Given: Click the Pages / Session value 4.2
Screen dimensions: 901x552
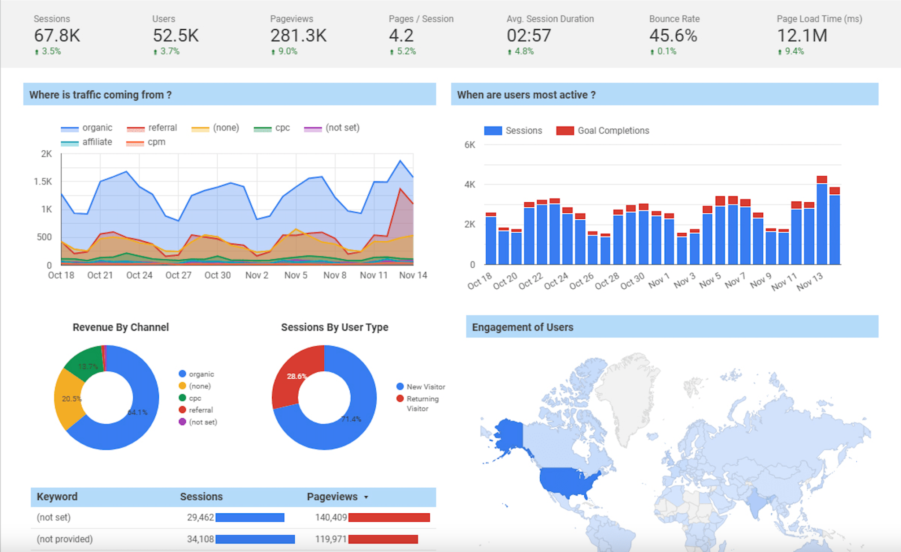Looking at the screenshot, I should [x=401, y=36].
